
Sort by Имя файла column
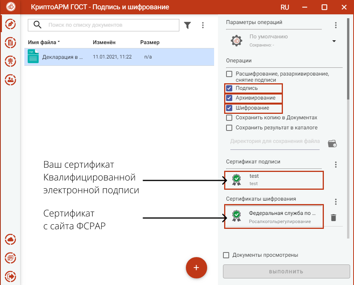44,42
